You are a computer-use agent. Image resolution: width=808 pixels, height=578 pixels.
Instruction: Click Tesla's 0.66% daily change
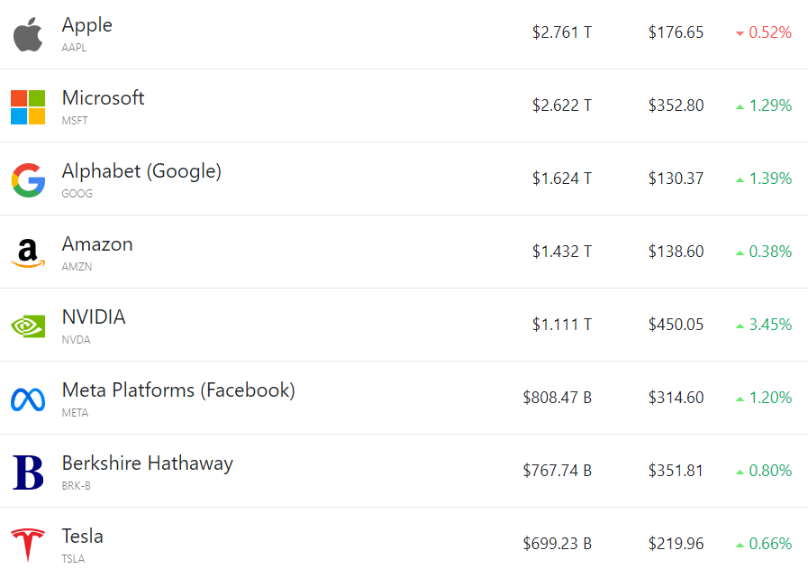tap(770, 544)
